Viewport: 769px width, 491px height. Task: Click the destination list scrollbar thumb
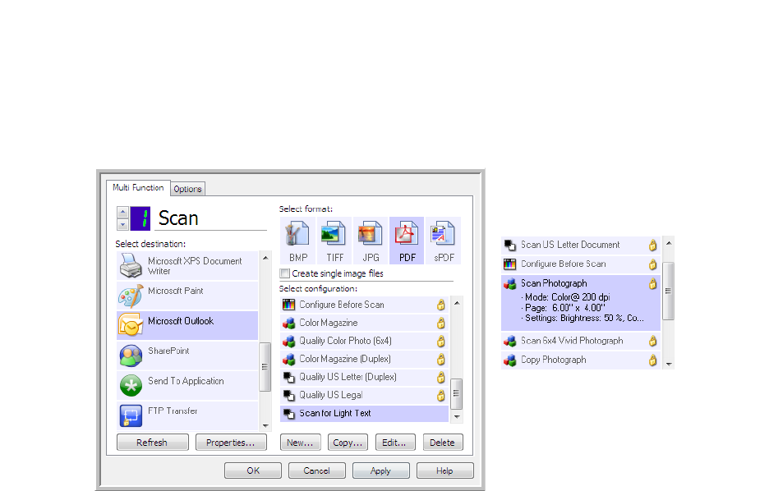point(265,367)
